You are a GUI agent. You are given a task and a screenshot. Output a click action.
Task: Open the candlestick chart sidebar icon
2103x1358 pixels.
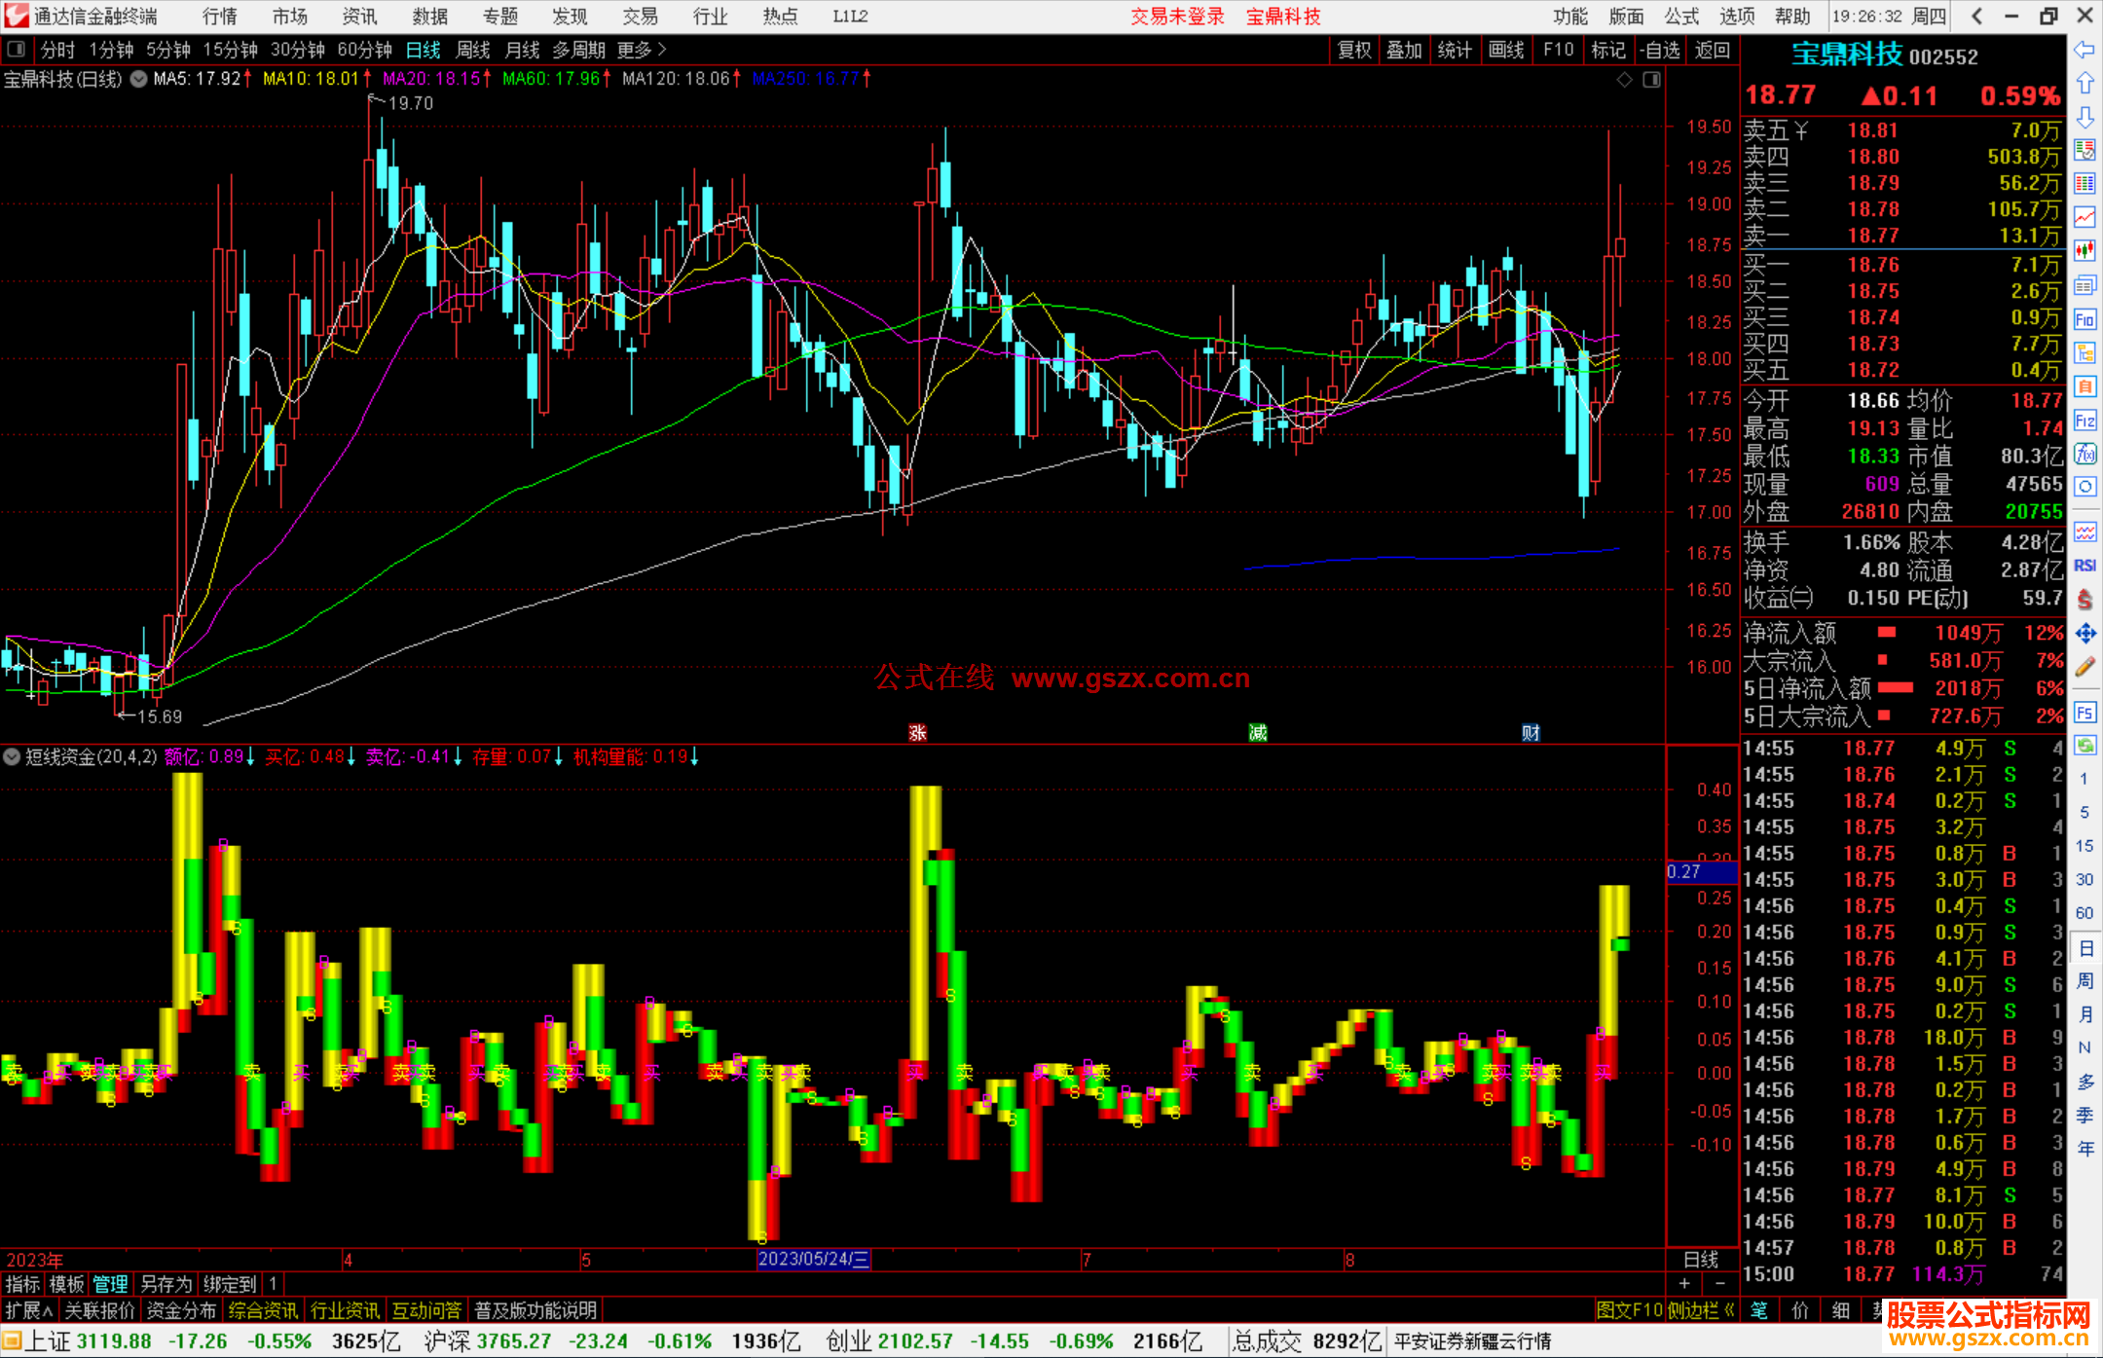pyautogui.click(x=2085, y=251)
